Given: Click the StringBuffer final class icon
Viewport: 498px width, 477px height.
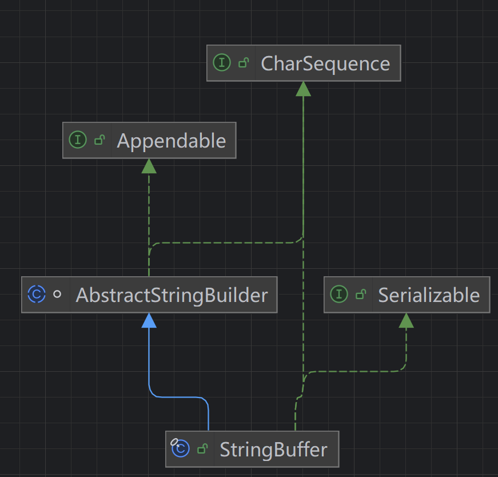Looking at the screenshot, I should (x=180, y=448).
